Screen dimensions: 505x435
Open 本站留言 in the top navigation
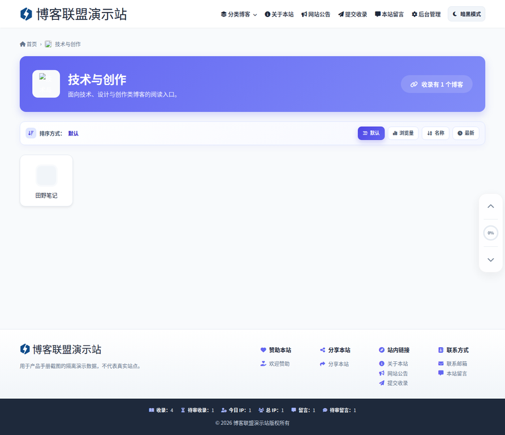[389, 14]
